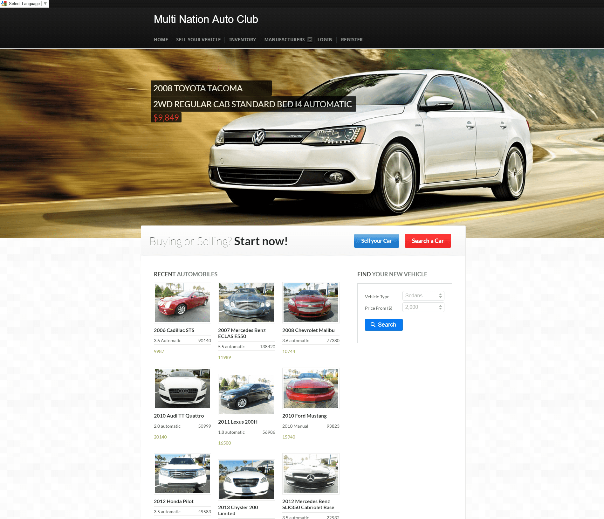Click the Mercedes mileage 138420
The image size is (604, 519).
point(267,347)
